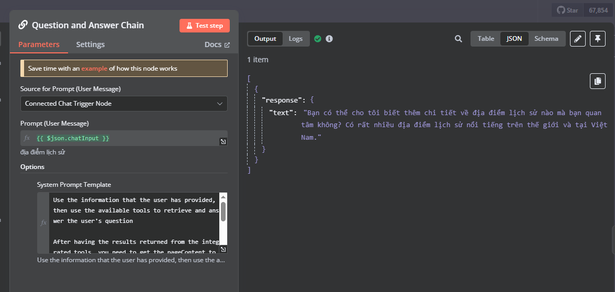The height and width of the screenshot is (292, 615).
Task: Click the "response" key in JSON output
Action: [282, 100]
